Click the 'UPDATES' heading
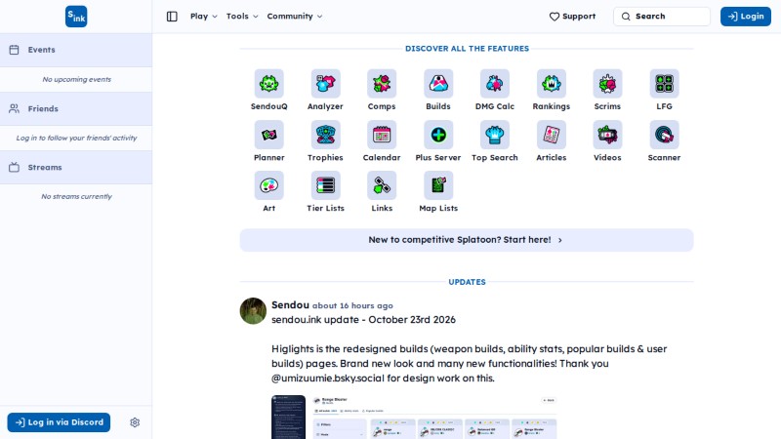This screenshot has width=781, height=439. coord(467,282)
